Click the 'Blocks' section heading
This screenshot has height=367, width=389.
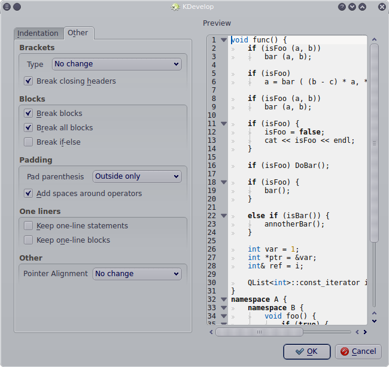pyautogui.click(x=32, y=99)
